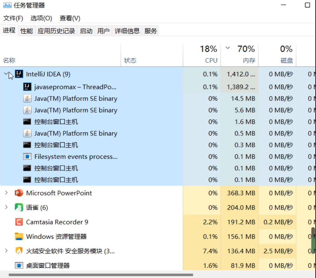Click the Camtasia Recorder 9 icon

pyautogui.click(x=19, y=222)
